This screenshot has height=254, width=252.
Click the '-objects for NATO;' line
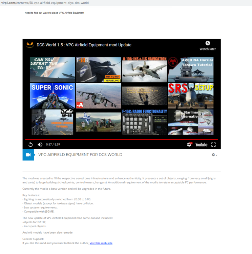[x=34, y=222]
